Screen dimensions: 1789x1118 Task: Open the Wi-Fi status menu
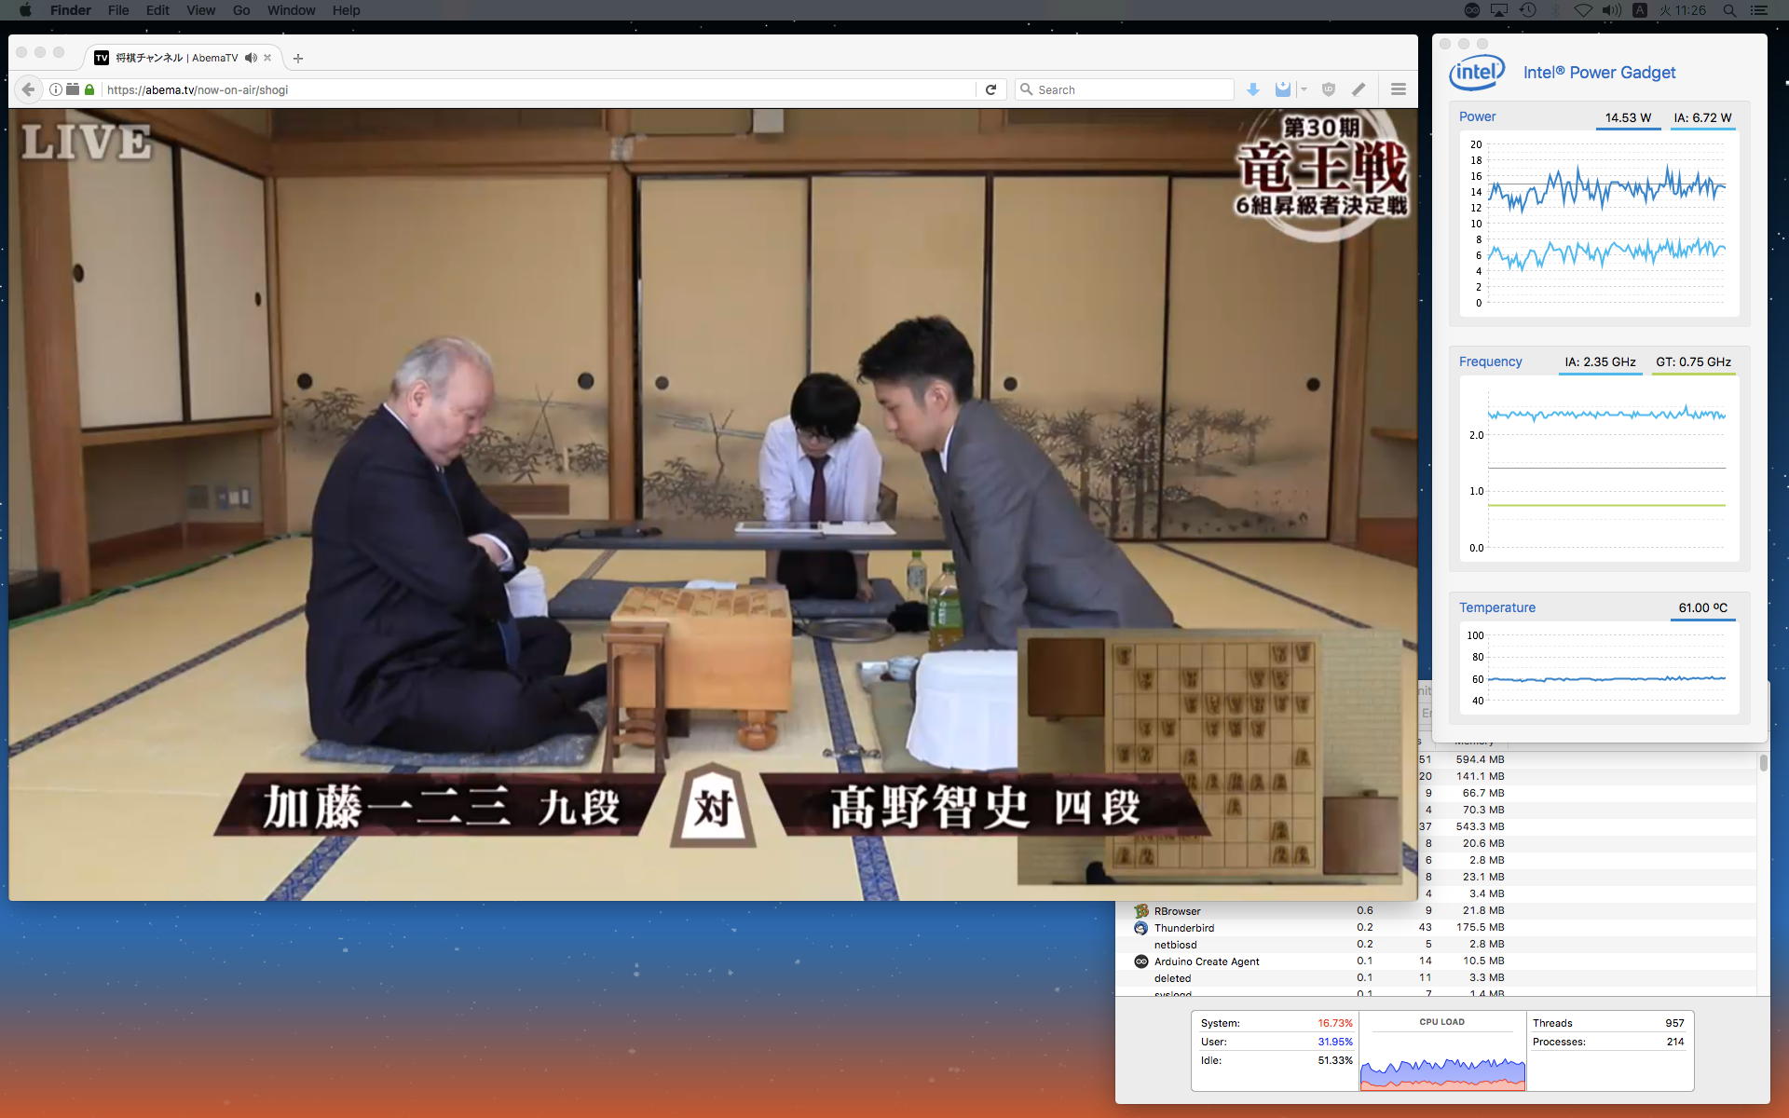tap(1582, 10)
